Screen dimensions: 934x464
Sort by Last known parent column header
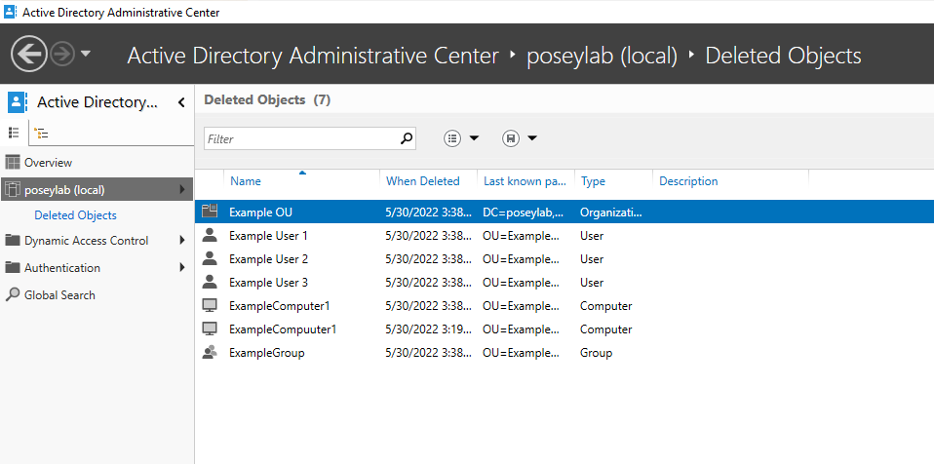pyautogui.click(x=525, y=181)
